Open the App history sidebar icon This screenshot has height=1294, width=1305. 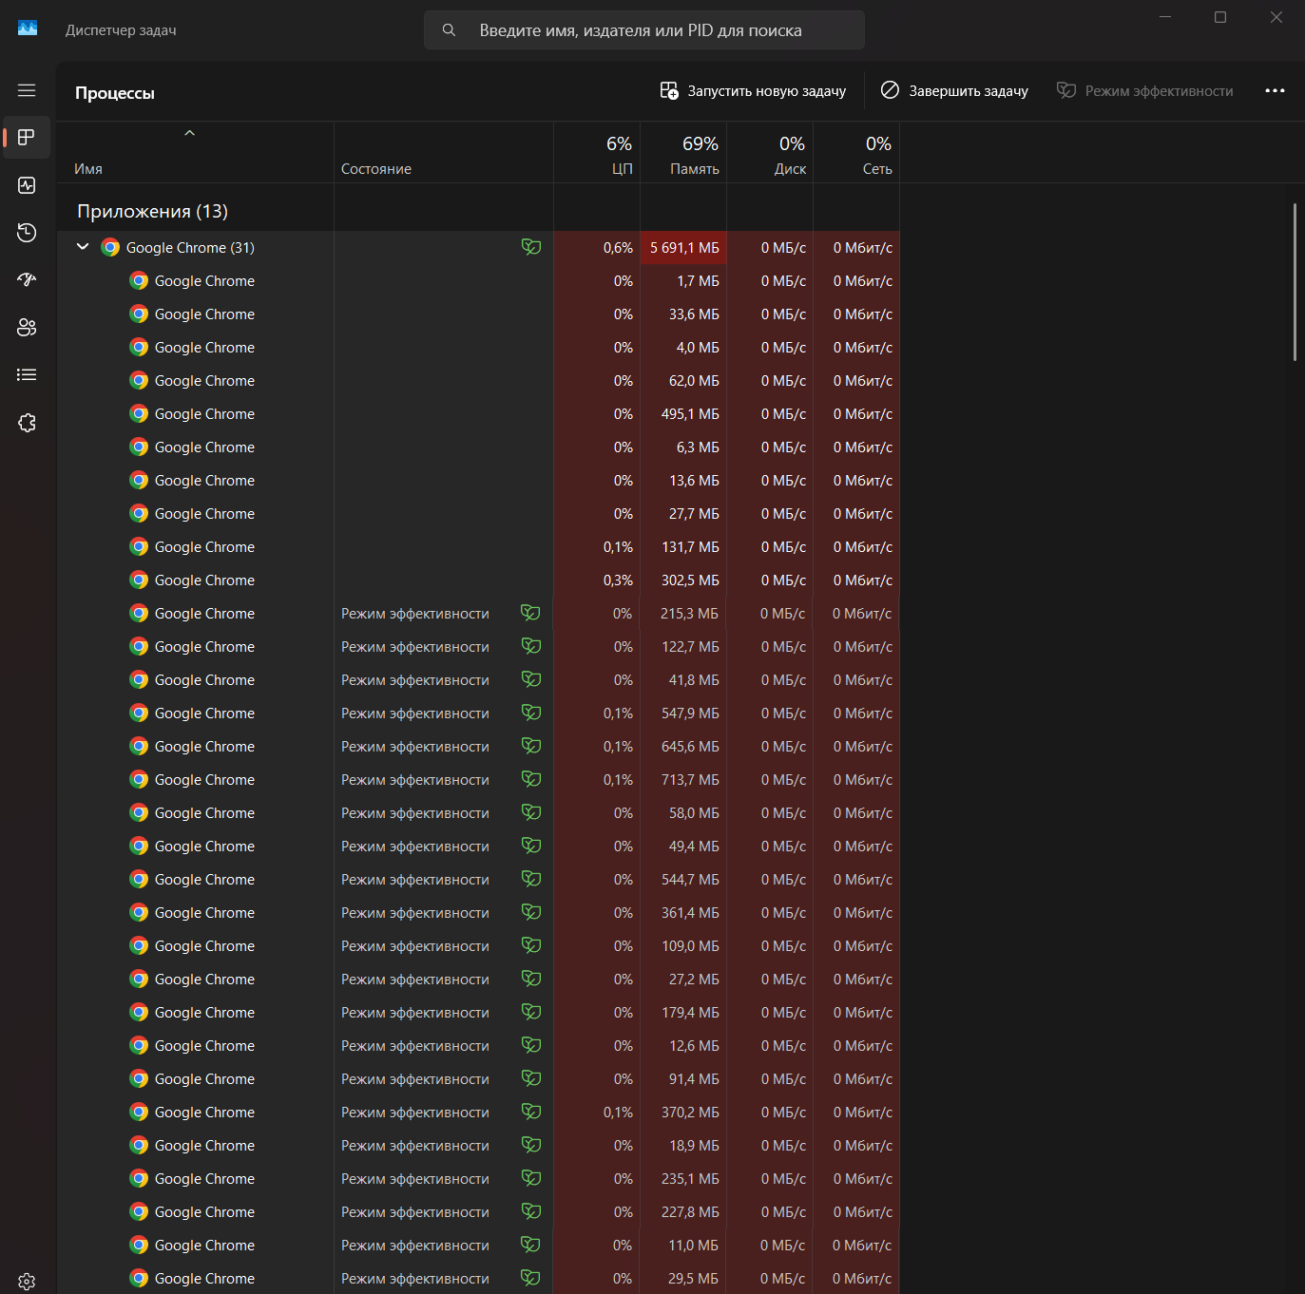27,233
